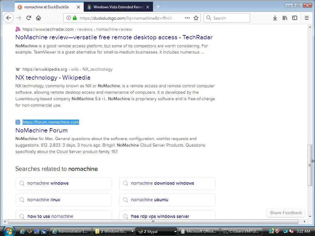Search related: nomachine windows
This screenshot has width=315, height=236.
pos(63,183)
